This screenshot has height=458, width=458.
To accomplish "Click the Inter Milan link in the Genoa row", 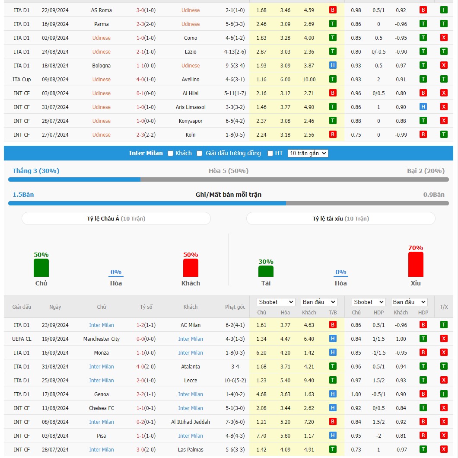I will [191, 394].
